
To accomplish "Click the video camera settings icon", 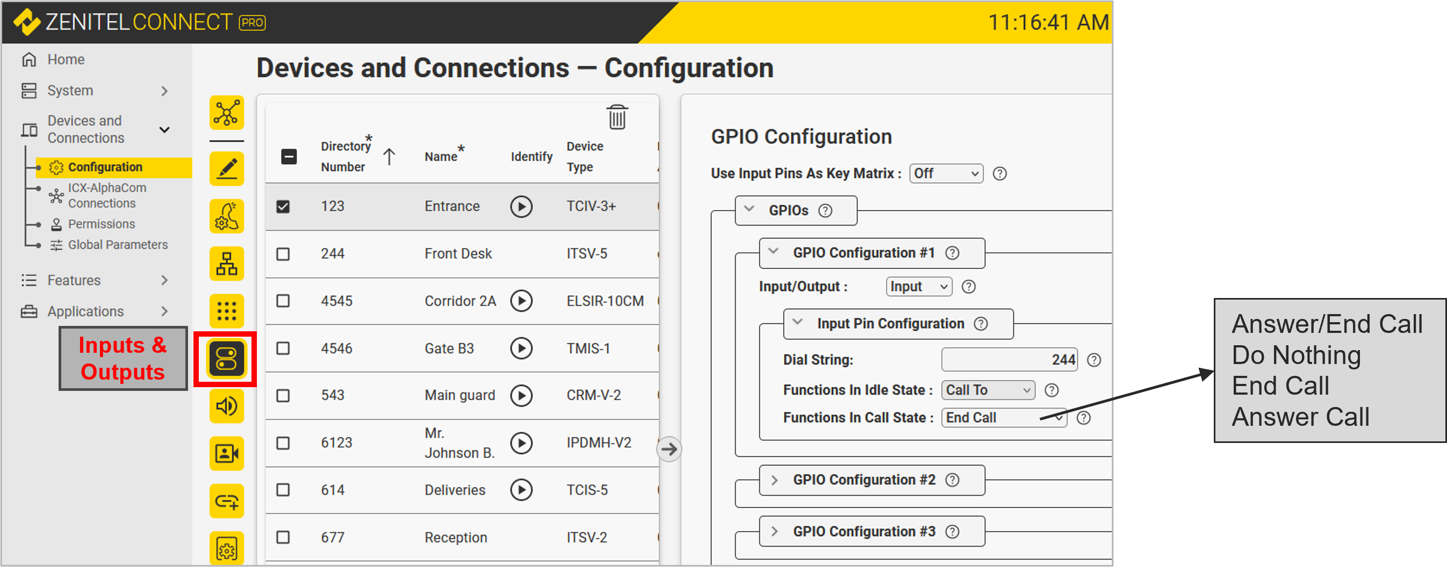I will click(226, 453).
